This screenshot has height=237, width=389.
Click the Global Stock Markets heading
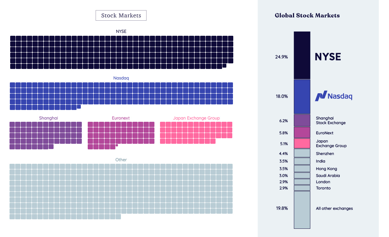[x=307, y=15]
